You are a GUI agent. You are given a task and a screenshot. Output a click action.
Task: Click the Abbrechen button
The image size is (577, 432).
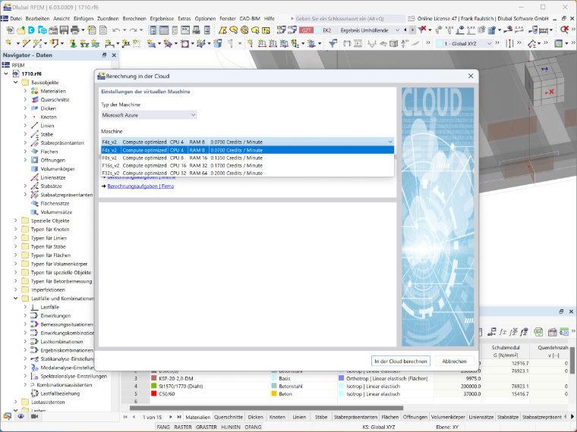click(454, 361)
